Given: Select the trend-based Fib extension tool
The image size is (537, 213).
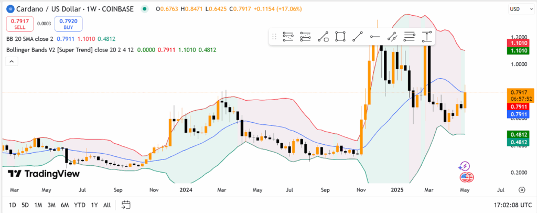Looking at the screenshot, I should coord(306,36).
